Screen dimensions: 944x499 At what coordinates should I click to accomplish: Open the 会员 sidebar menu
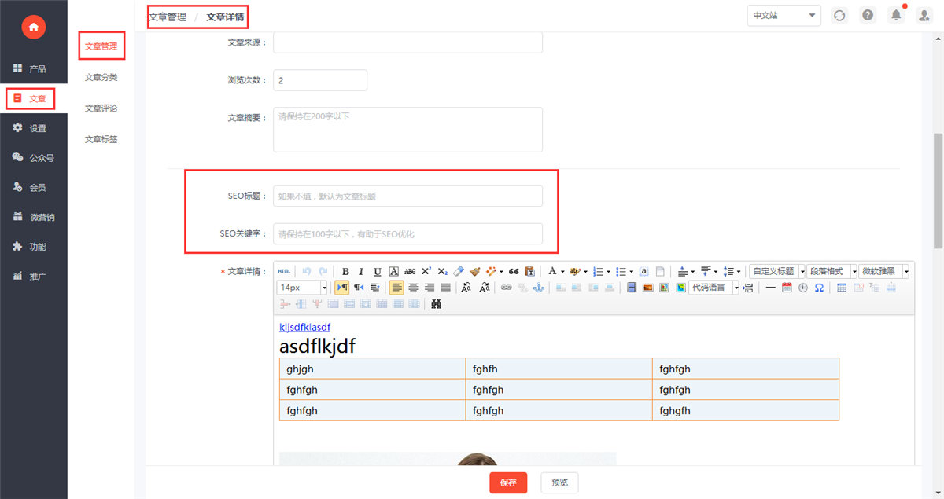[33, 188]
